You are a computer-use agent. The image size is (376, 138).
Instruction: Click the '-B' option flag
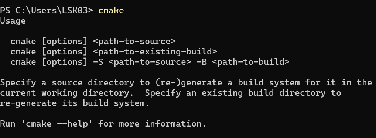(202, 62)
